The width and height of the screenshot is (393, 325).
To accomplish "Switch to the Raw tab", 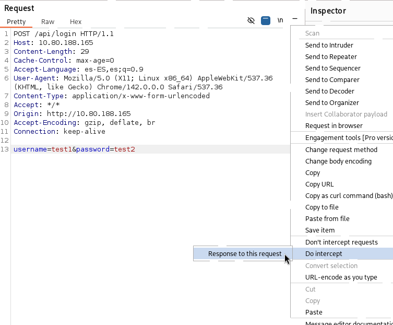I will (47, 22).
